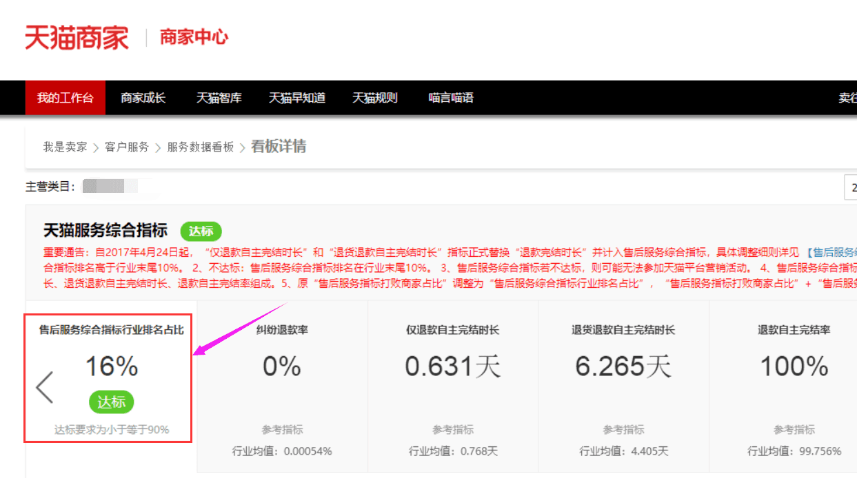Click the 主营类目 label

pos(50,187)
